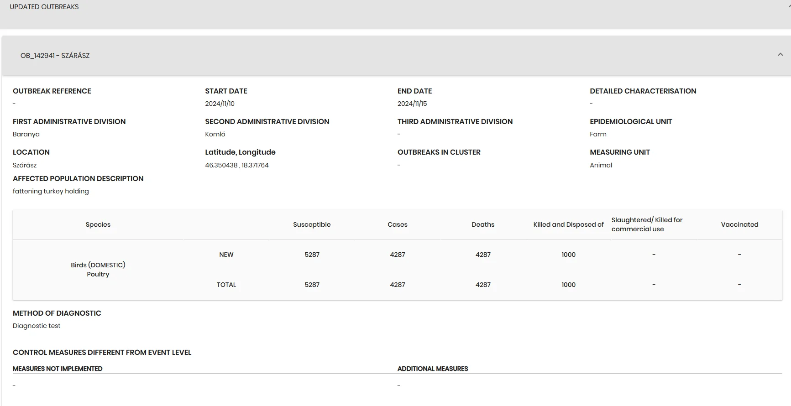
Task: Click the NEW row label
Action: point(226,255)
